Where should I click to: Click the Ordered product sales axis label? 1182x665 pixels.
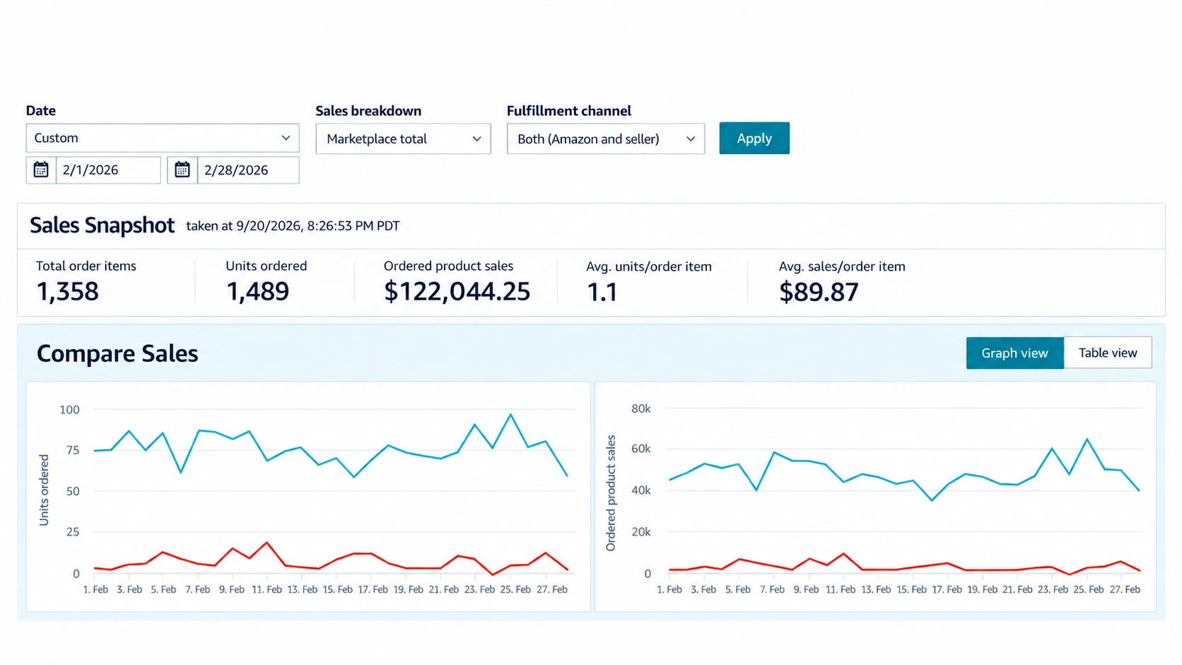click(611, 493)
